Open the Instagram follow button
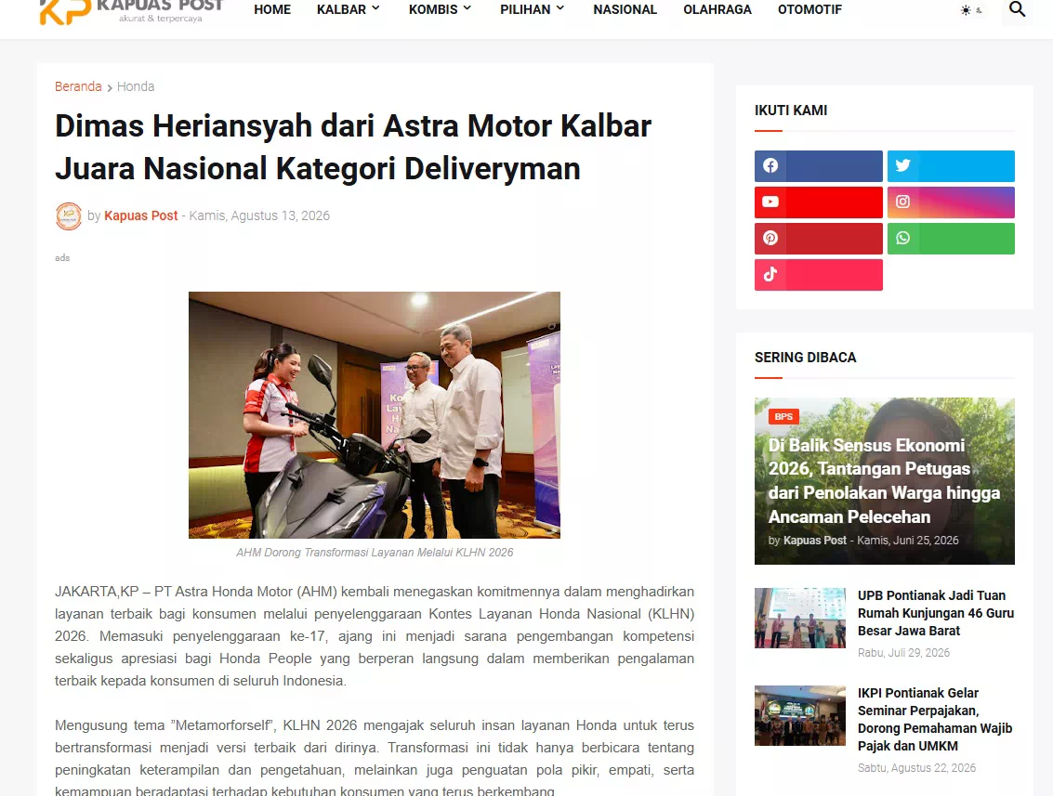 (951, 202)
